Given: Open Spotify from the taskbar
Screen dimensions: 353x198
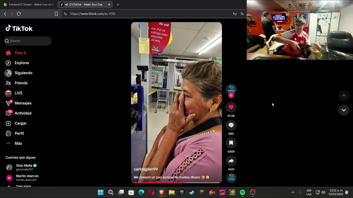Looking at the screenshot, I should click(242, 193).
